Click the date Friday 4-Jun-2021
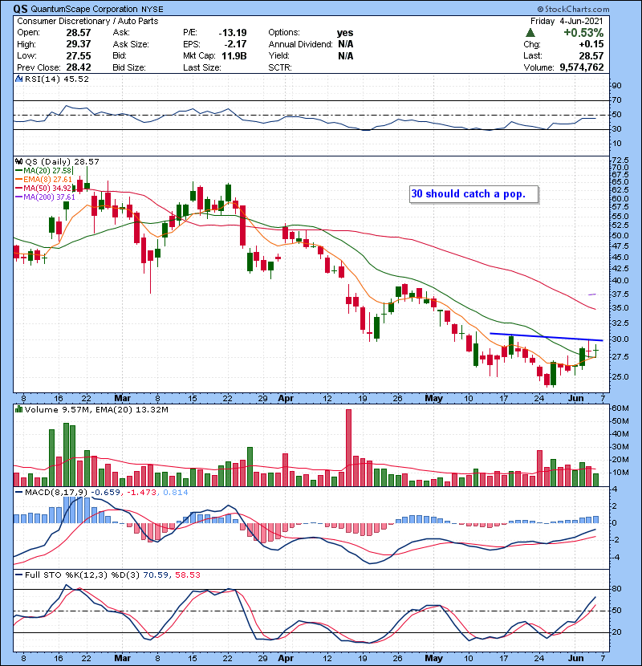This screenshot has width=642, height=666. coord(567,21)
